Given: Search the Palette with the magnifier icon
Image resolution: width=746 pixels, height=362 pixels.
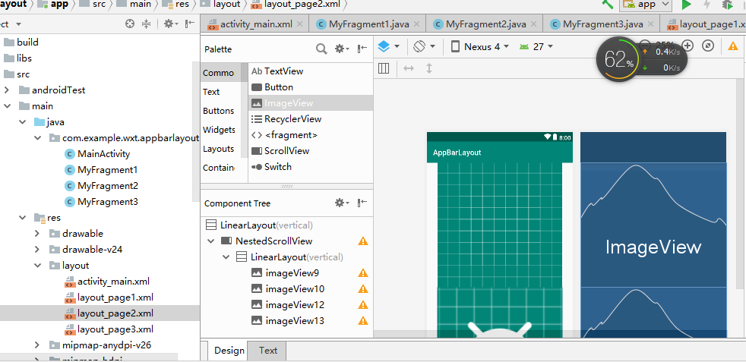Looking at the screenshot, I should [x=321, y=49].
